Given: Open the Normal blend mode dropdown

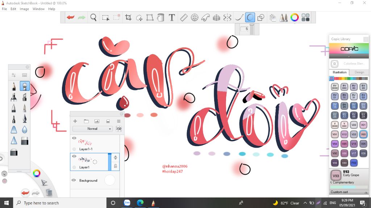Looking at the screenshot, I should point(92,129).
